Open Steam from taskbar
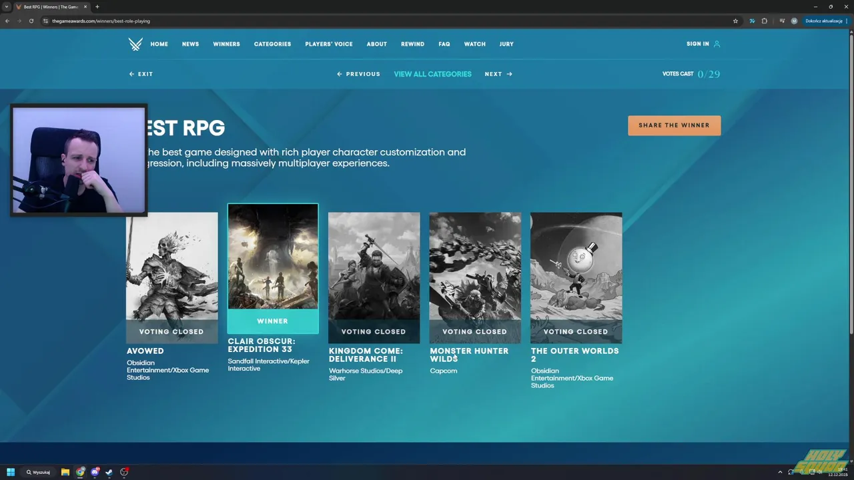The image size is (854, 480). [109, 472]
